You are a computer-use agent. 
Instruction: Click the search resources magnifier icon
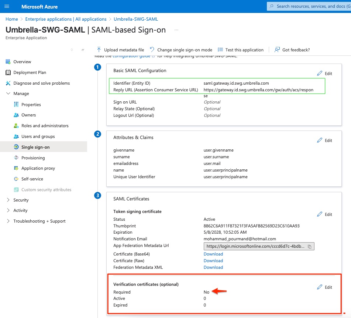pyautogui.click(x=272, y=6)
